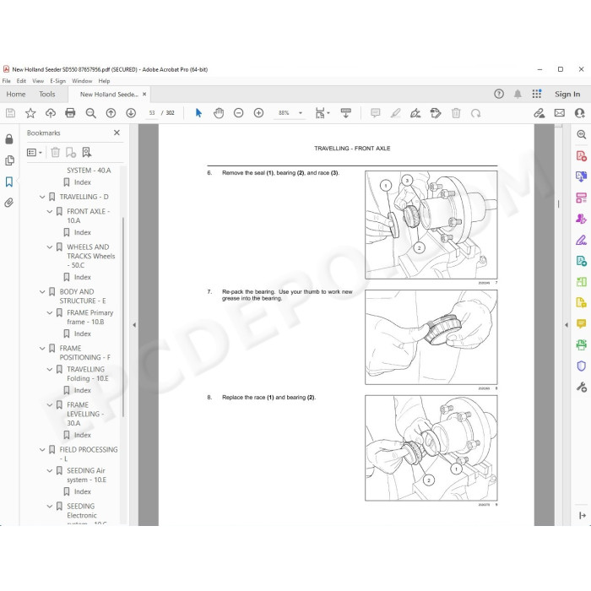Add a sticky note comment
Viewport: 591px width, 591px height.
pos(375,113)
